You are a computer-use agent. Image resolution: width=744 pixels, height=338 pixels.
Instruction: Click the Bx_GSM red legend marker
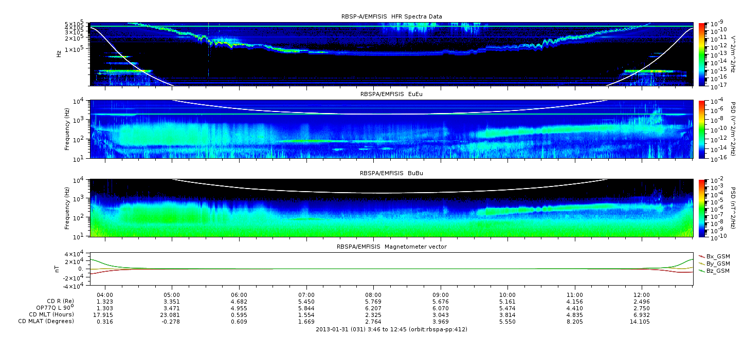702,256
